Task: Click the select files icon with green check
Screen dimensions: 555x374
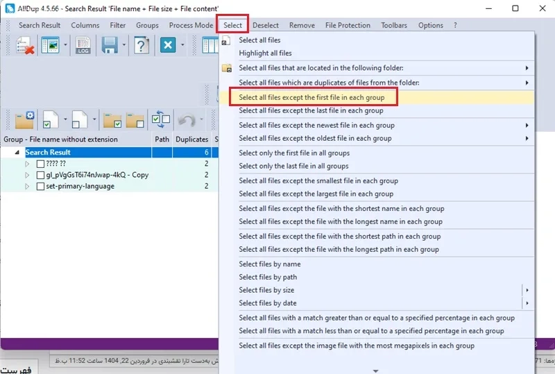Action: pos(51,120)
